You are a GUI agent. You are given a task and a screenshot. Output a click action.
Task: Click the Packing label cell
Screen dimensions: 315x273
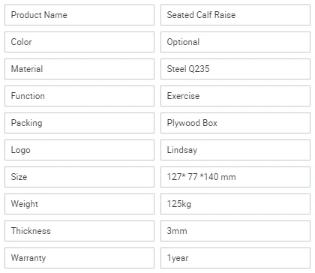[x=79, y=123]
